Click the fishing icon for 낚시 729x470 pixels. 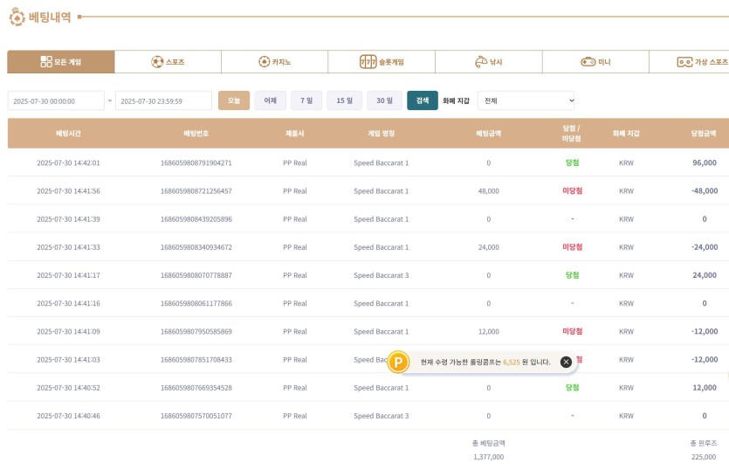click(480, 62)
